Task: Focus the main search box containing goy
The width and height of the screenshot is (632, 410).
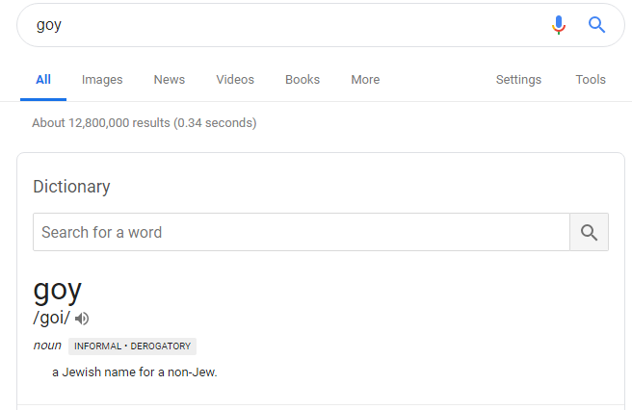Action: point(282,25)
